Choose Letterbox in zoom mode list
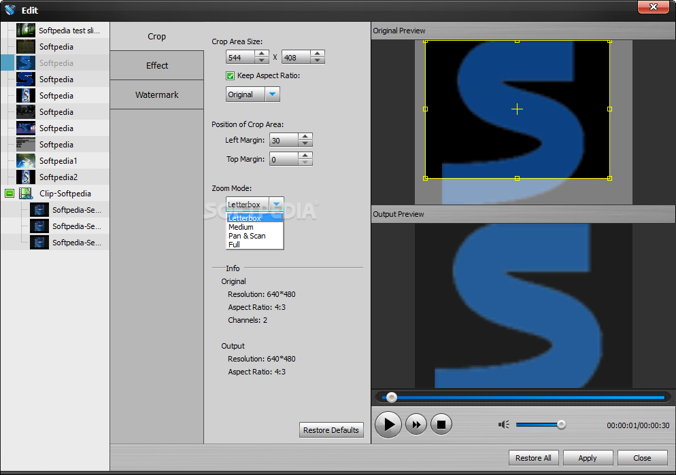 pos(255,218)
